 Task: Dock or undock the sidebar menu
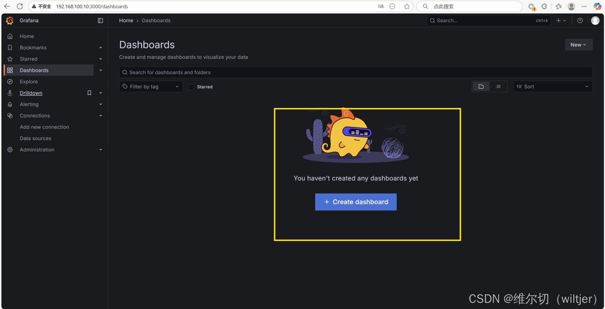point(100,21)
